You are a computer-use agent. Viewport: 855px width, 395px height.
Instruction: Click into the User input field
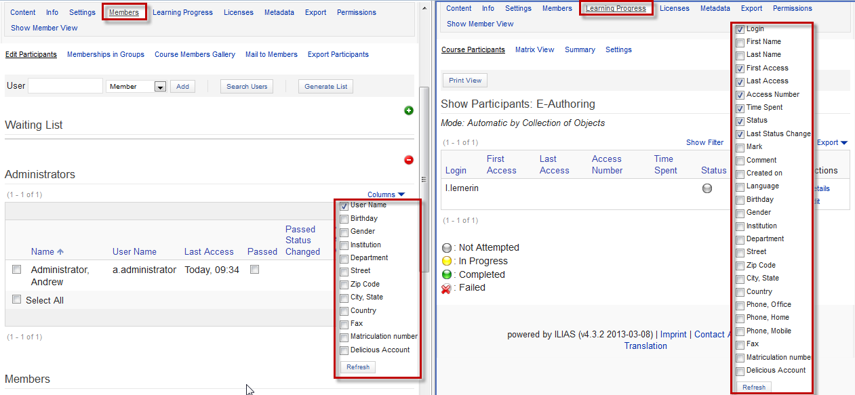click(65, 86)
